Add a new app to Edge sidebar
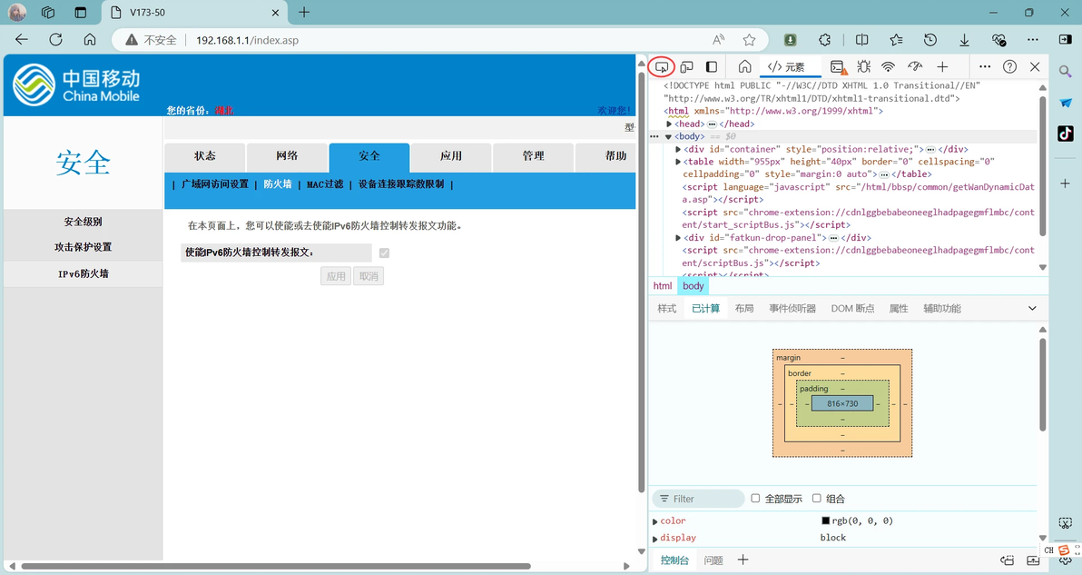Viewport: 1082px width, 575px height. coord(1066,183)
